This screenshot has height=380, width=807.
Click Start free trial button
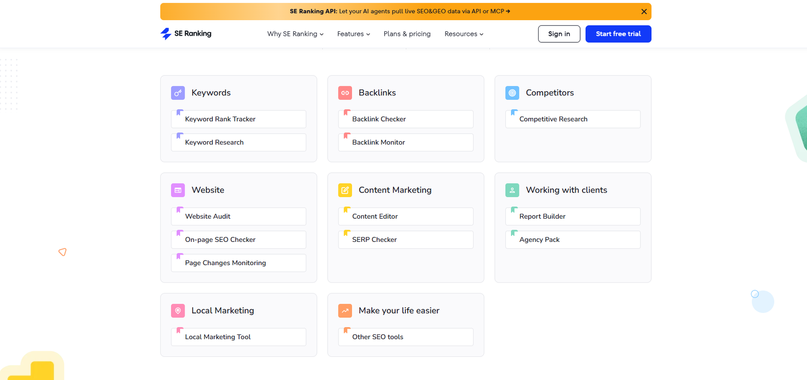point(618,34)
